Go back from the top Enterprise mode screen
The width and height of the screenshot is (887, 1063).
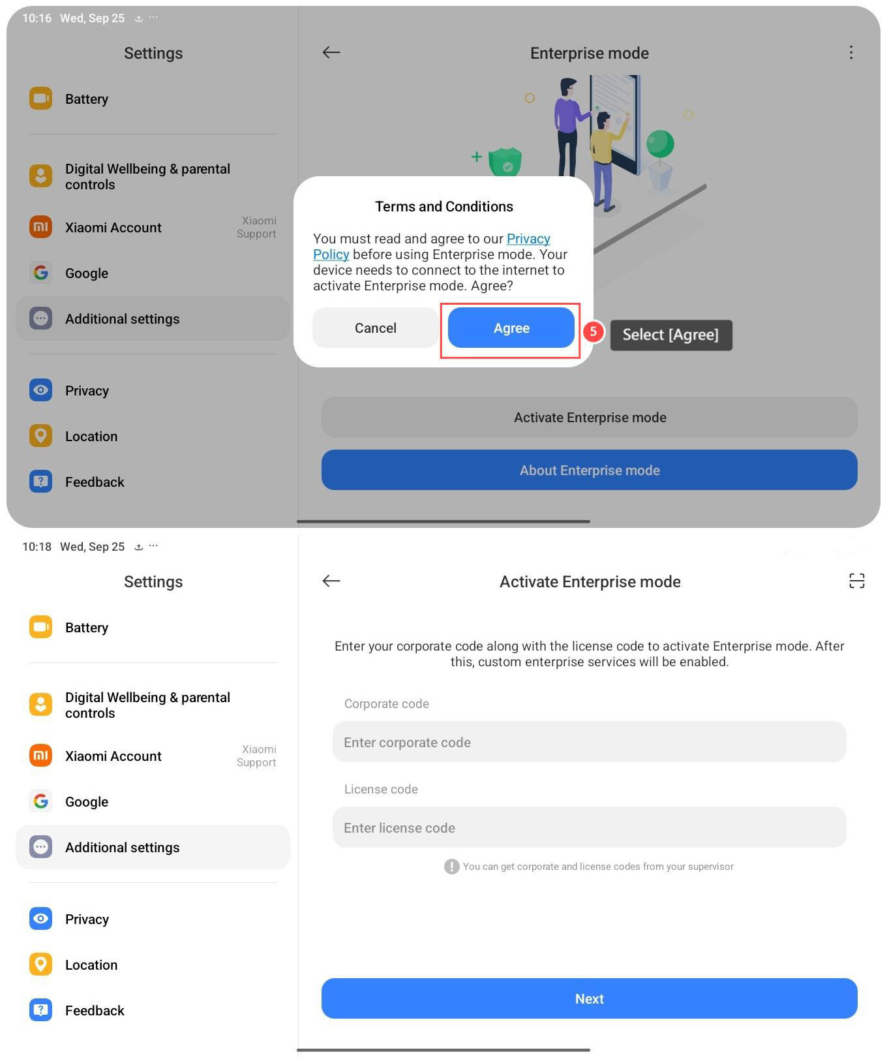point(331,52)
